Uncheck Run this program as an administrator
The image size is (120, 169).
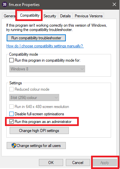[11, 121]
